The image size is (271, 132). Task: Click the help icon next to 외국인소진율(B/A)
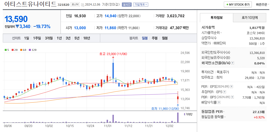point(233,63)
